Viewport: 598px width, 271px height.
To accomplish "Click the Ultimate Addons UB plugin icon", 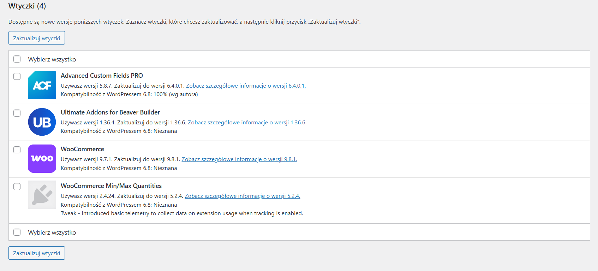I will (42, 122).
